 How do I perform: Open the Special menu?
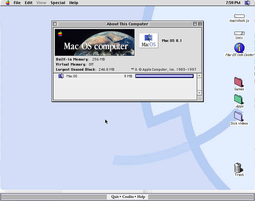pyautogui.click(x=58, y=3)
